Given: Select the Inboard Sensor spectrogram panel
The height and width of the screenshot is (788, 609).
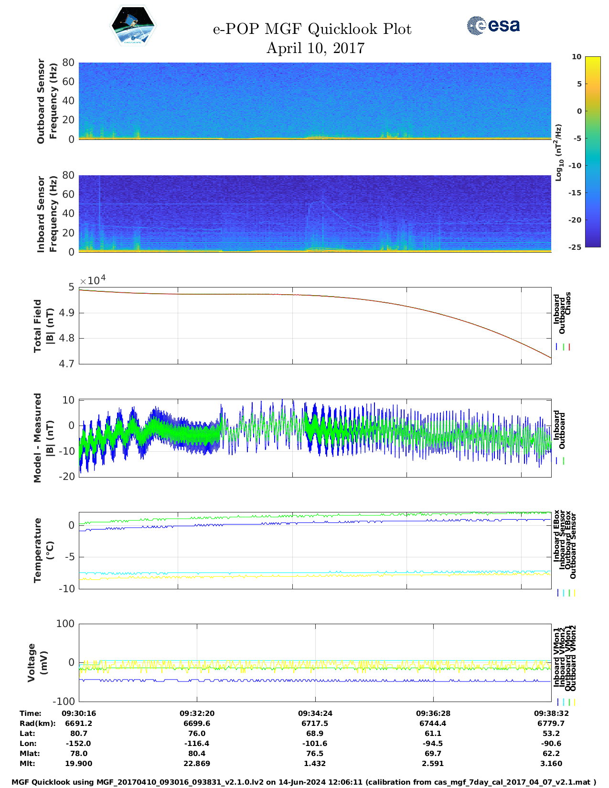Looking at the screenshot, I should (315, 213).
